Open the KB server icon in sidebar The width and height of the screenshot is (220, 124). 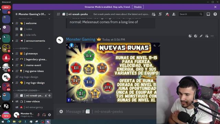click(x=6, y=106)
